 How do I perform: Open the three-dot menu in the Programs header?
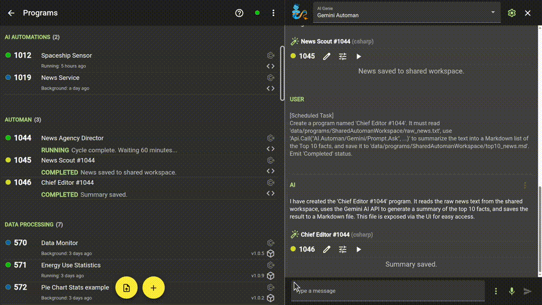[273, 13]
